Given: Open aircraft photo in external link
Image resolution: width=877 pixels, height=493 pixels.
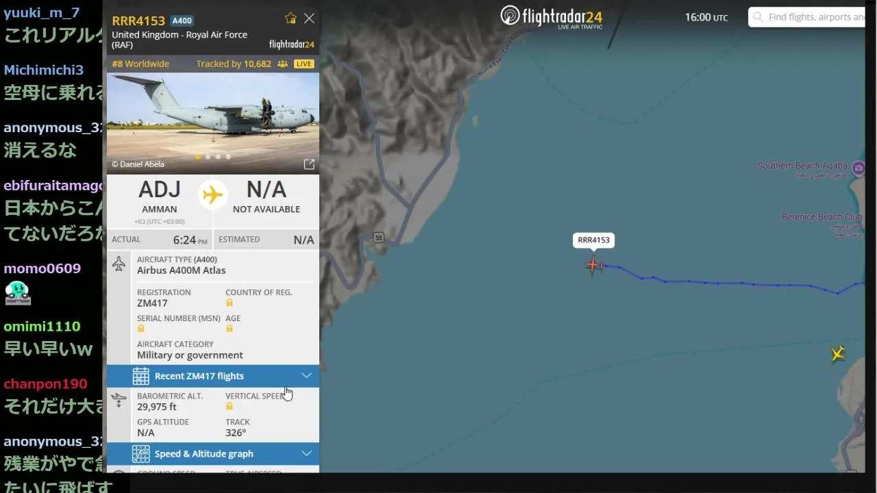Looking at the screenshot, I should 309,164.
